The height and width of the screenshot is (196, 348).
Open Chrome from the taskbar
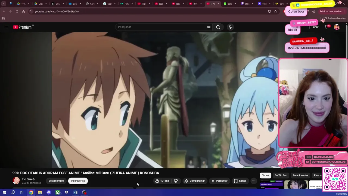pos(31,192)
